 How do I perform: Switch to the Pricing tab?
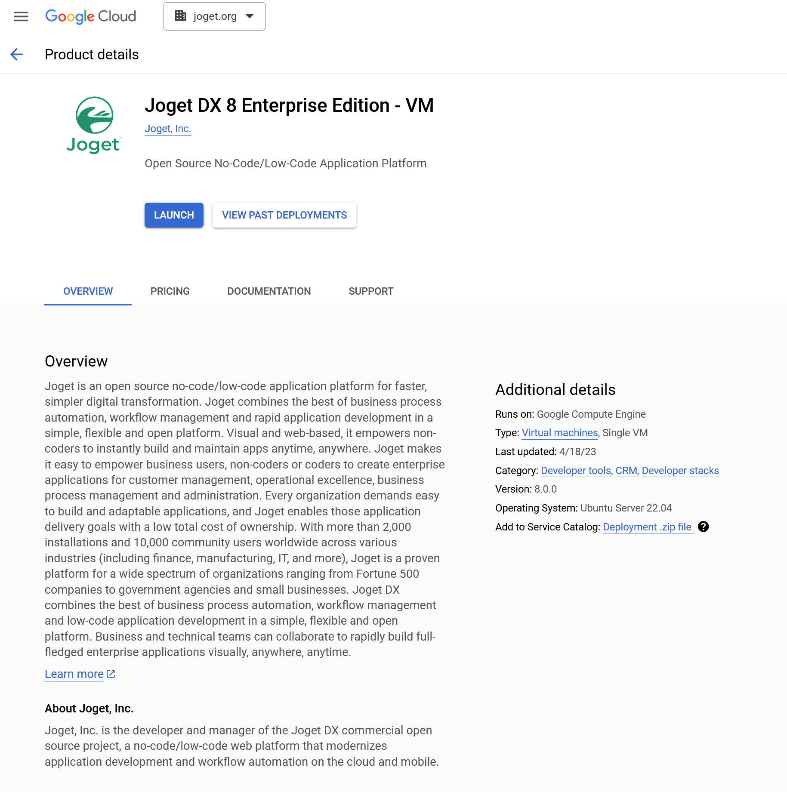pos(170,291)
